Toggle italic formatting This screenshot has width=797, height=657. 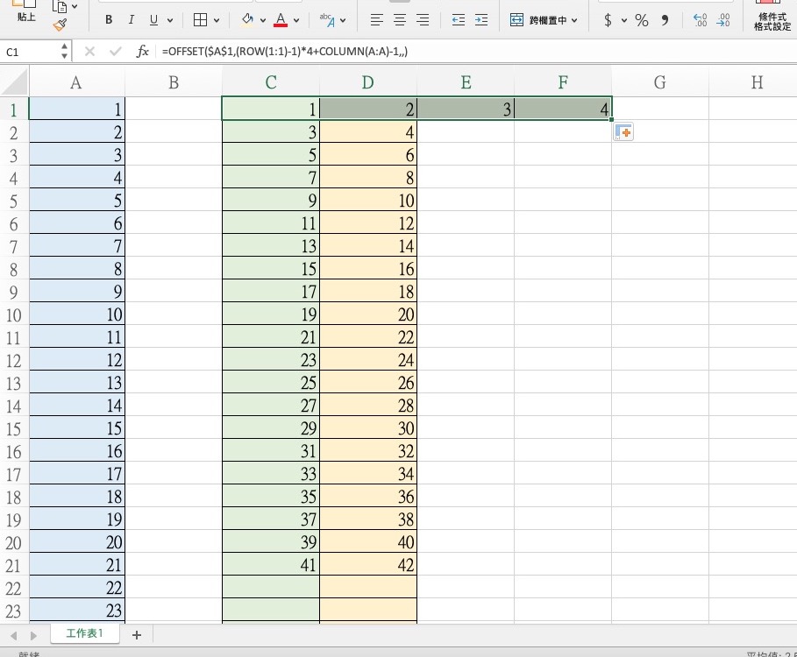click(x=132, y=20)
